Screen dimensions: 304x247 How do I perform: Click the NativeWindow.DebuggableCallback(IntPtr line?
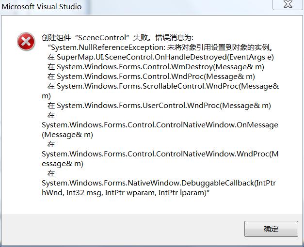(x=159, y=183)
